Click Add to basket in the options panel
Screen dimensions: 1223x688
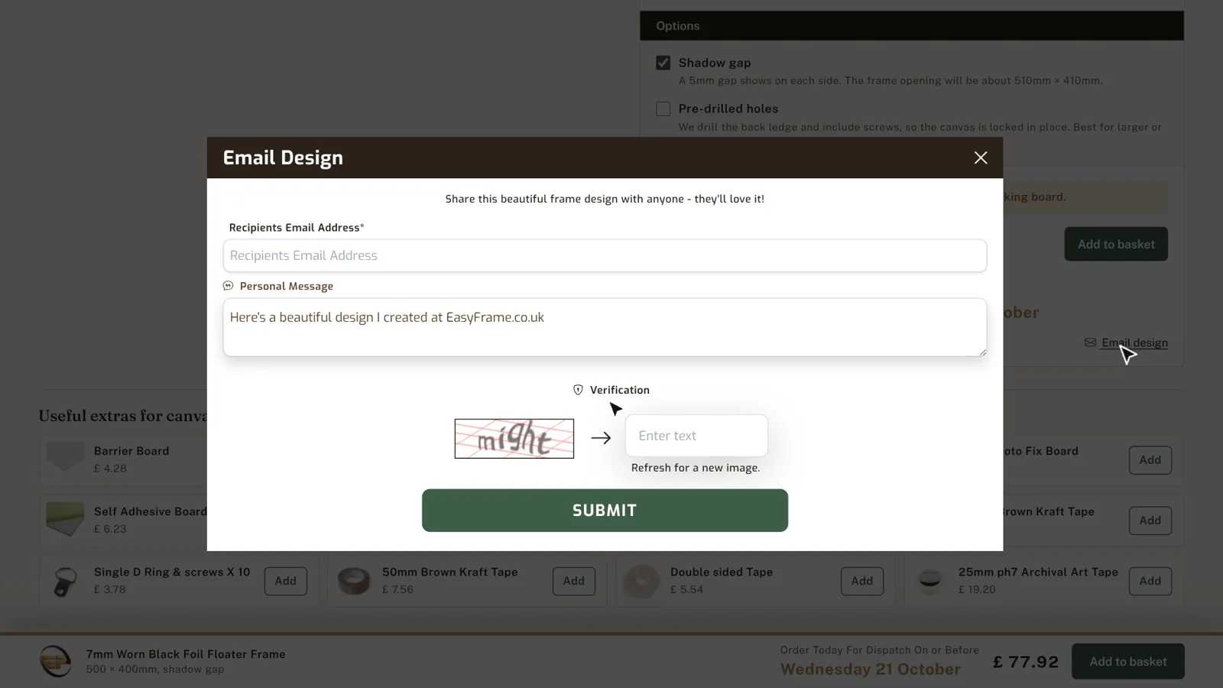click(1116, 244)
